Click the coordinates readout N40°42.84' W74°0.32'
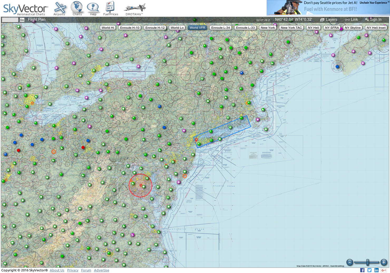This screenshot has height=273, width=390. [x=294, y=19]
